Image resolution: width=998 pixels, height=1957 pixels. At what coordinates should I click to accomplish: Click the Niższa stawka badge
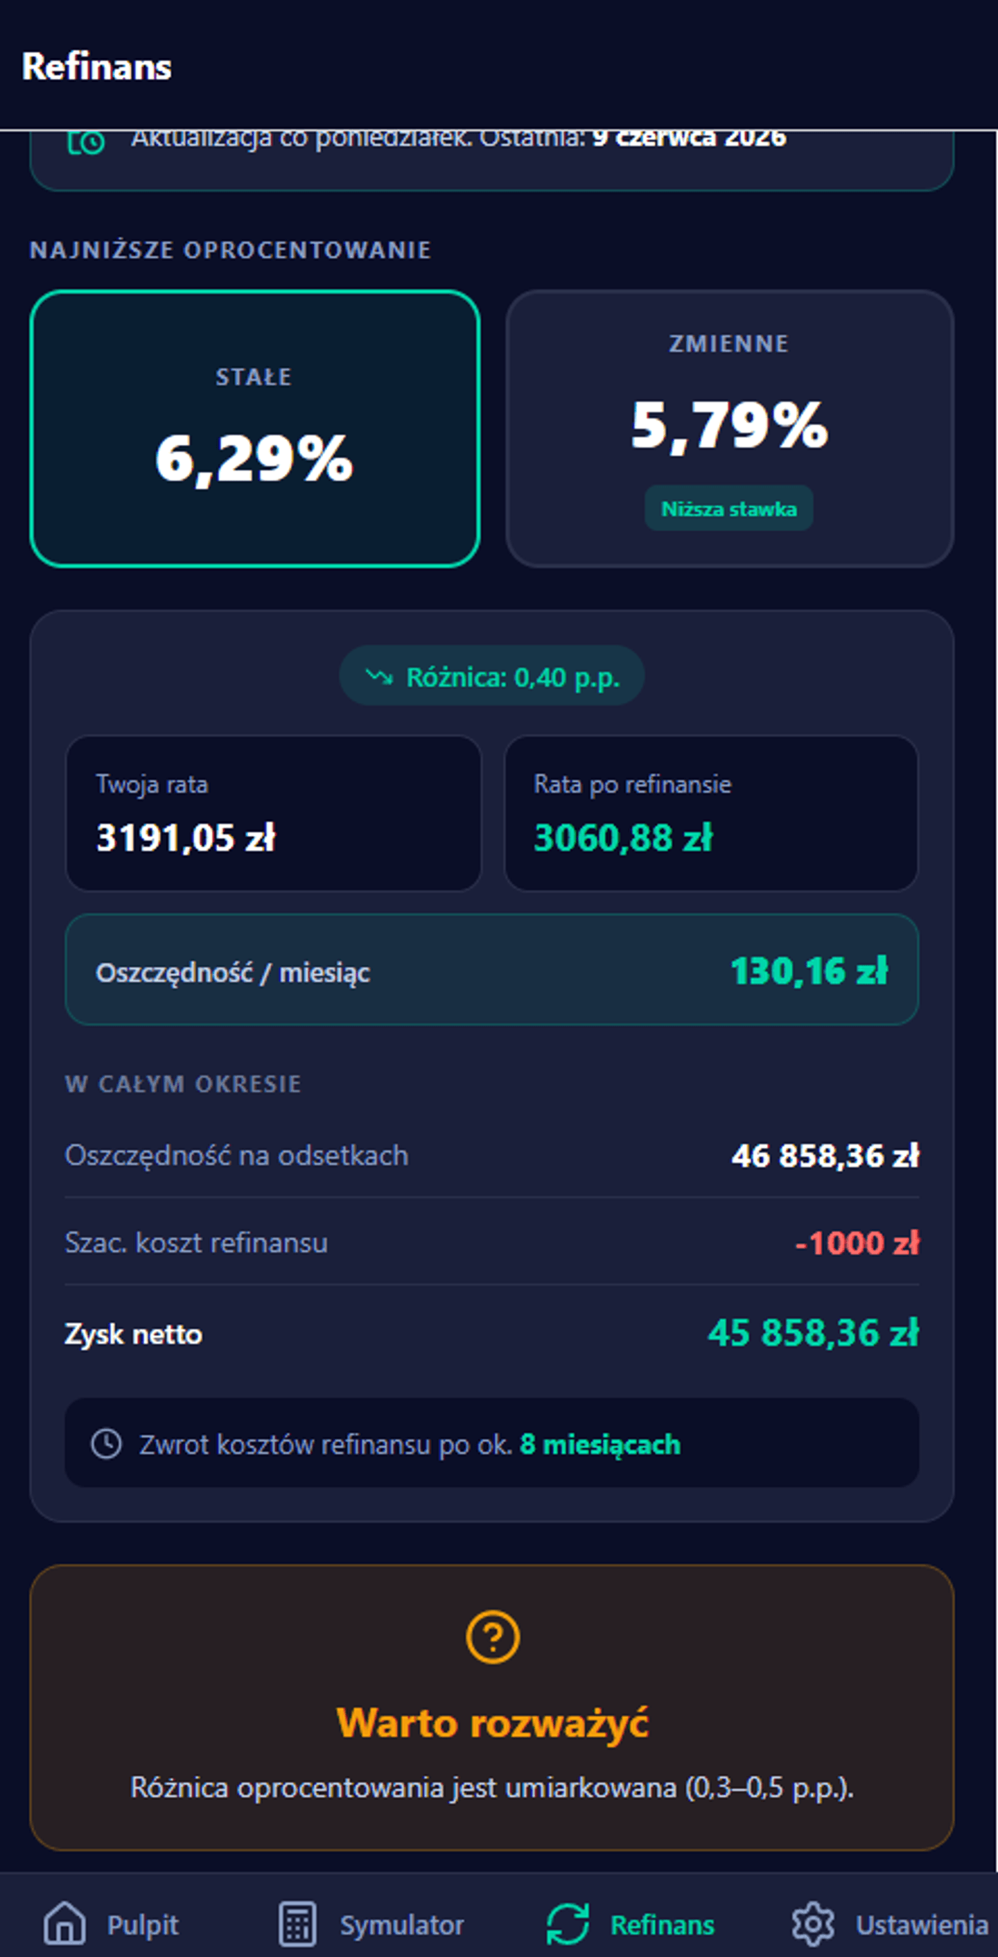[x=729, y=508]
